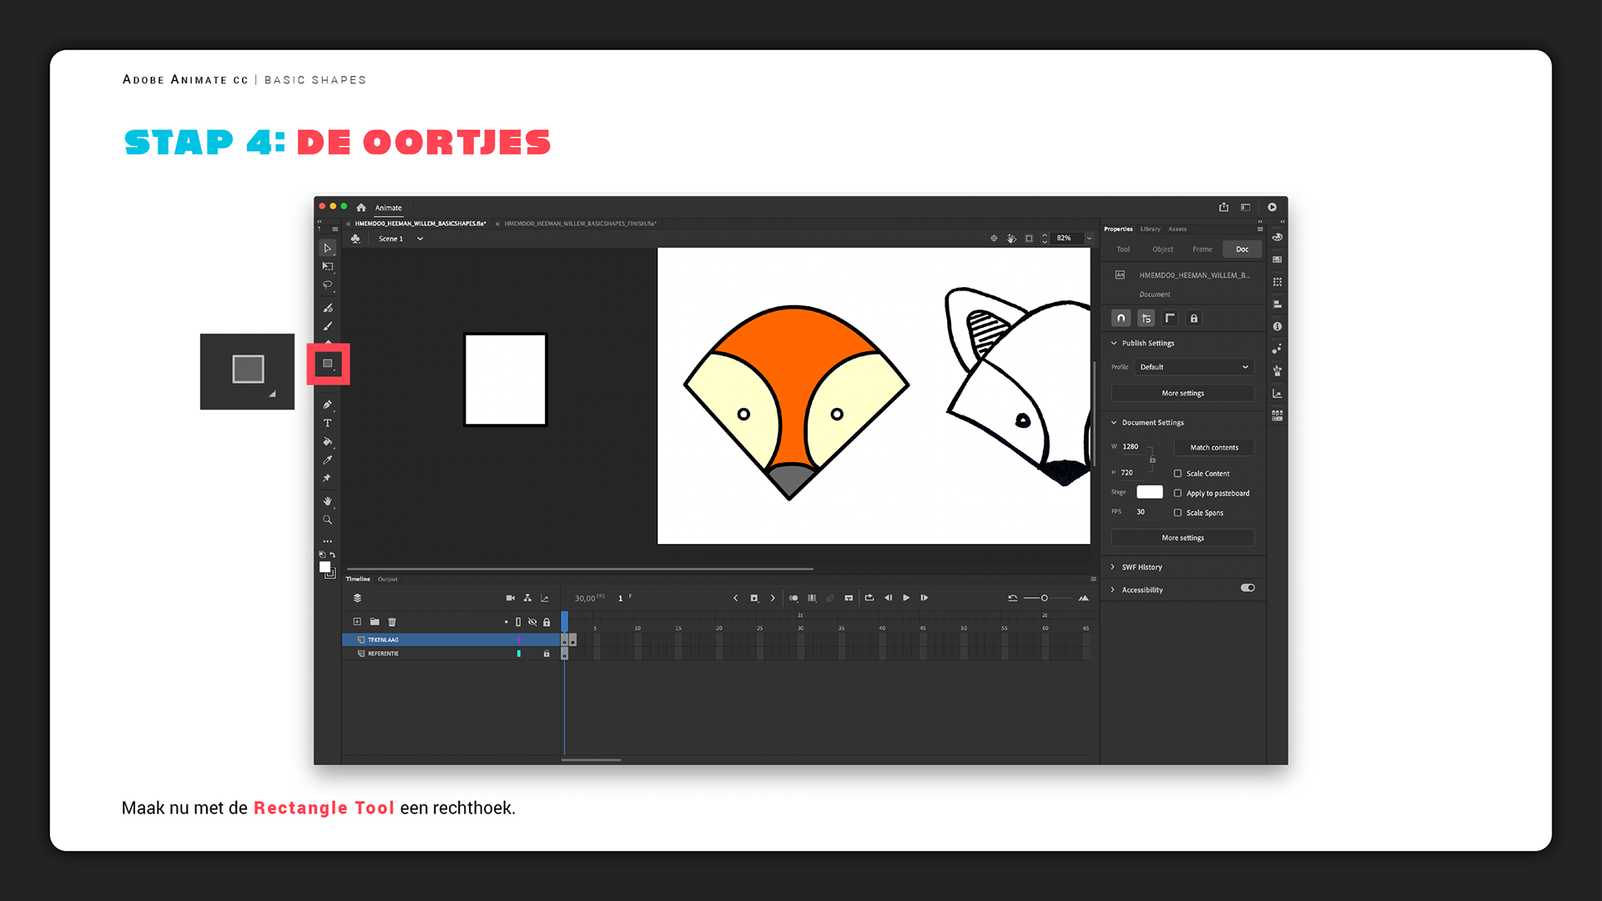Image resolution: width=1602 pixels, height=901 pixels.
Task: Choose the Zoom magnifier tool
Action: [327, 520]
